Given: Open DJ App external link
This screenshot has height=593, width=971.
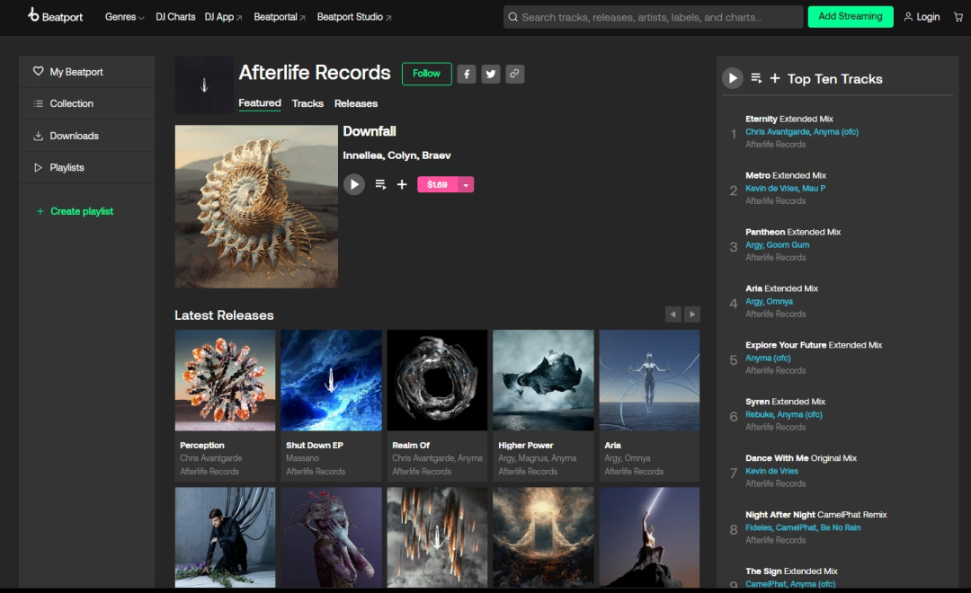Looking at the screenshot, I should [224, 17].
